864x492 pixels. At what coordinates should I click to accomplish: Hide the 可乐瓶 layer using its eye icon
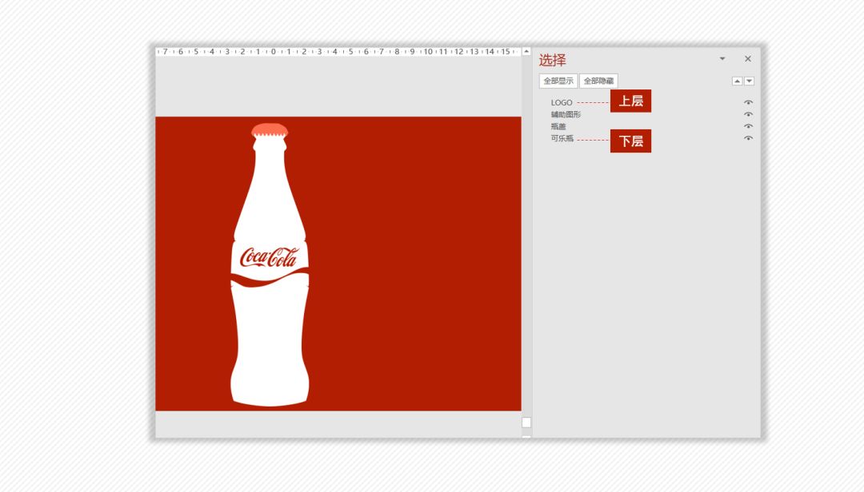(x=748, y=138)
